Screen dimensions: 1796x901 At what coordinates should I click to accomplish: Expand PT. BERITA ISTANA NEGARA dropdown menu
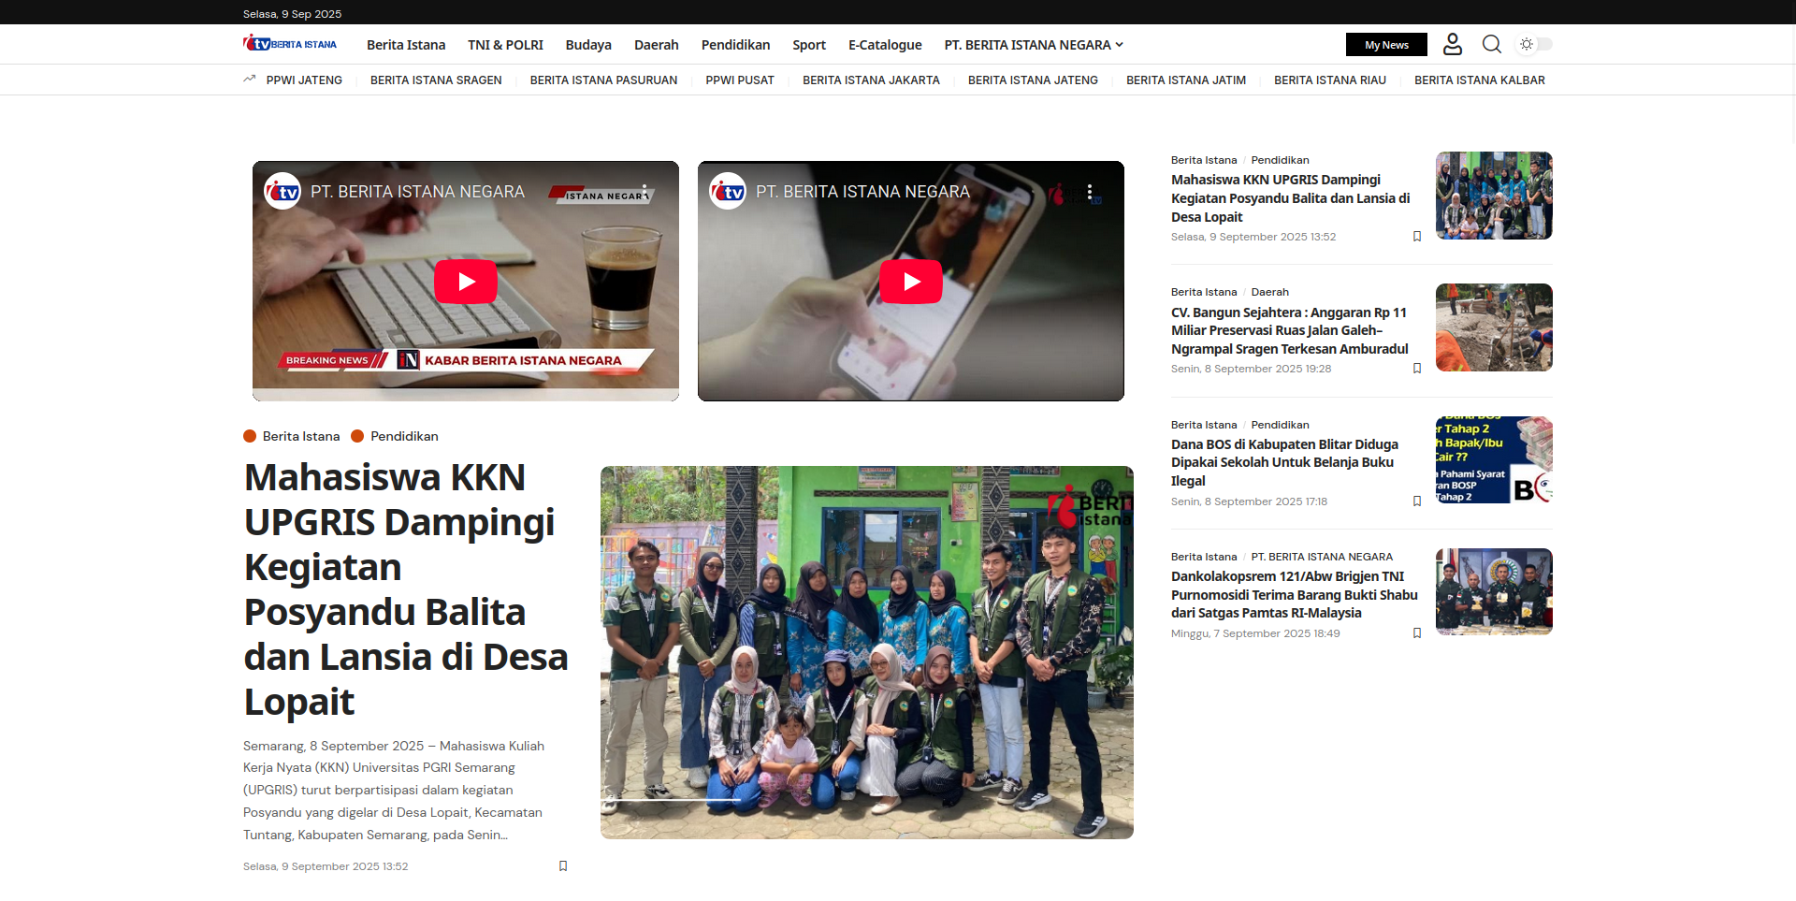coord(1034,45)
